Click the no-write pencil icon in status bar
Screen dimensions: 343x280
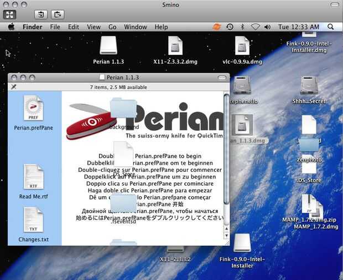14,87
